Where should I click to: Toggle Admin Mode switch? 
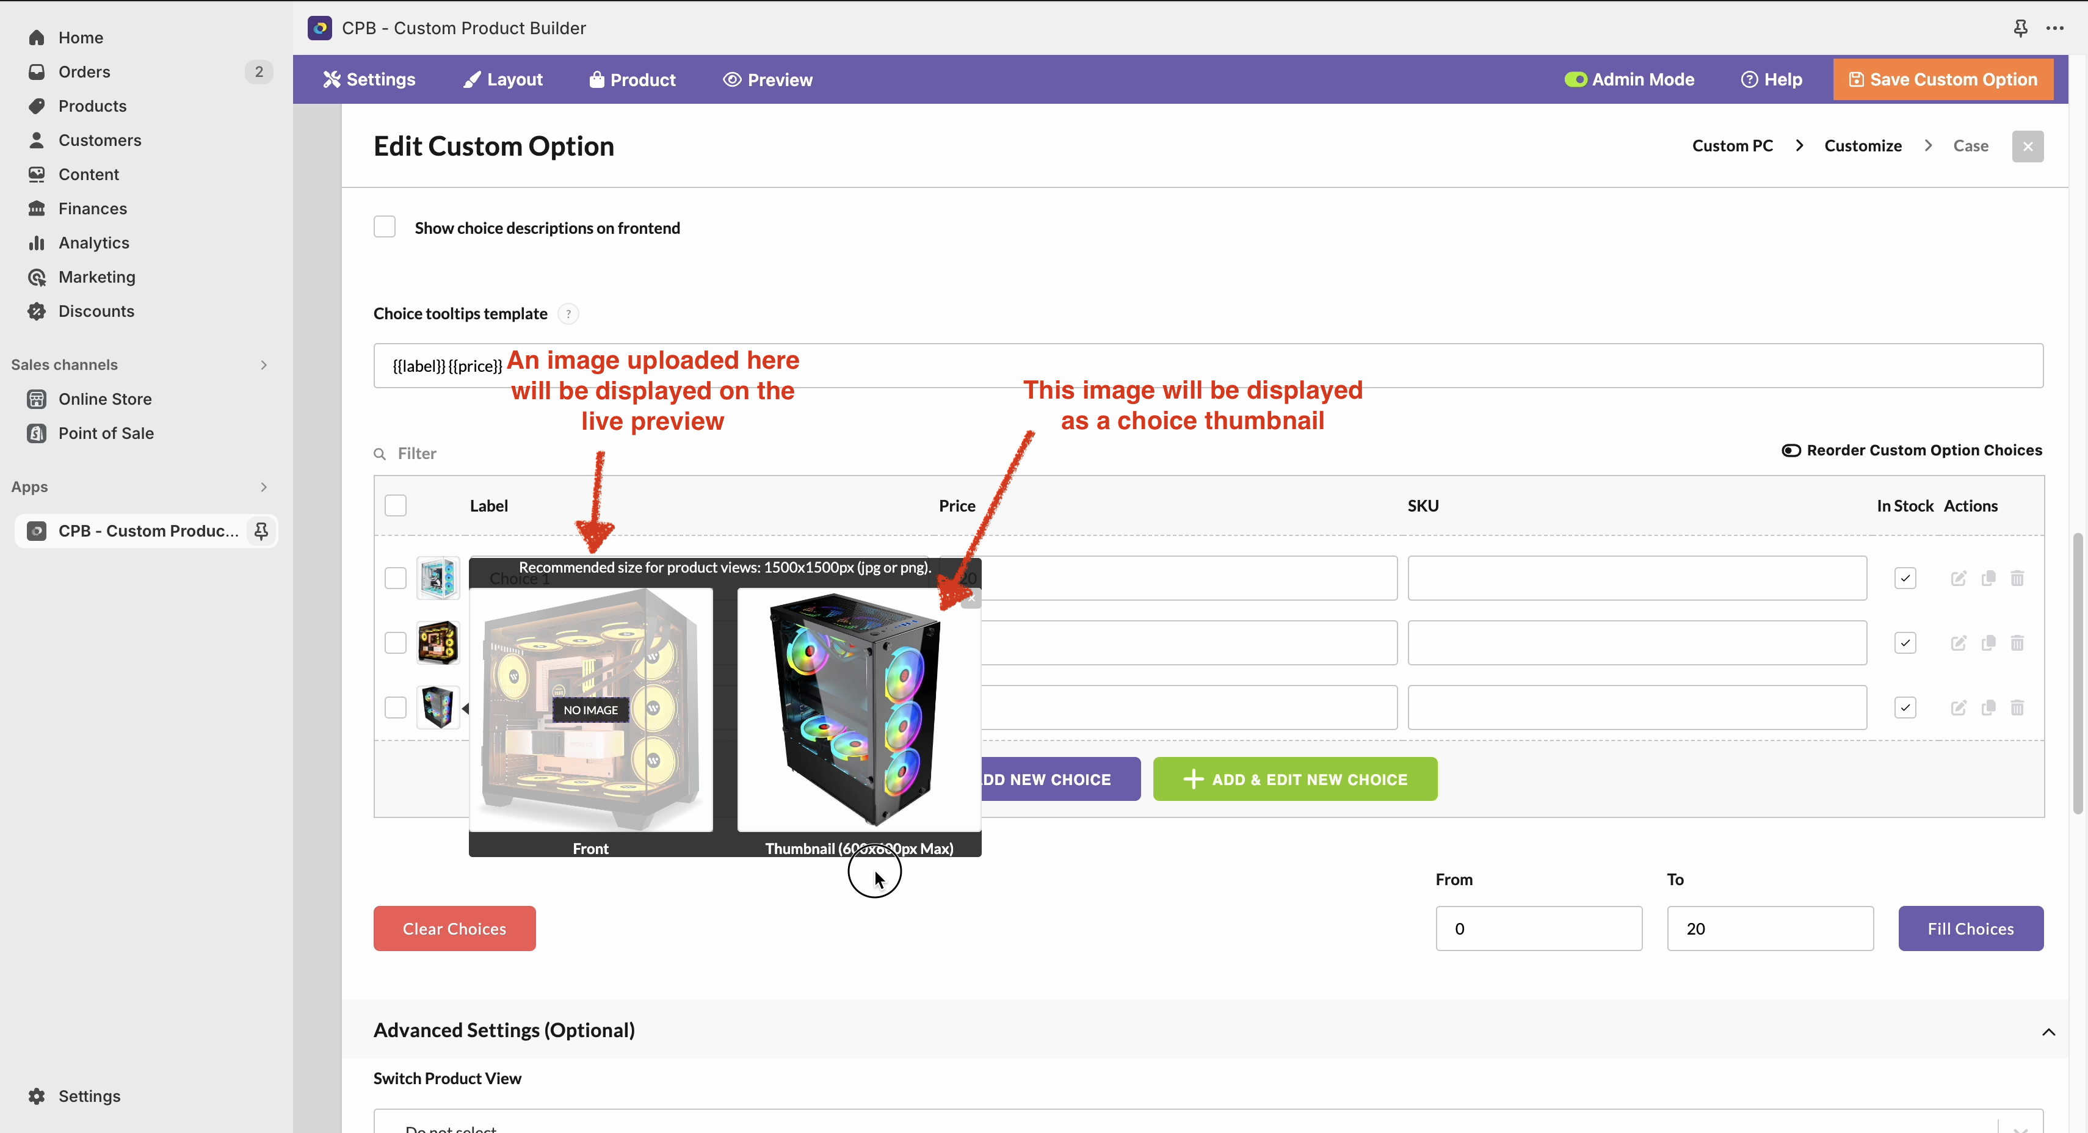pos(1575,79)
